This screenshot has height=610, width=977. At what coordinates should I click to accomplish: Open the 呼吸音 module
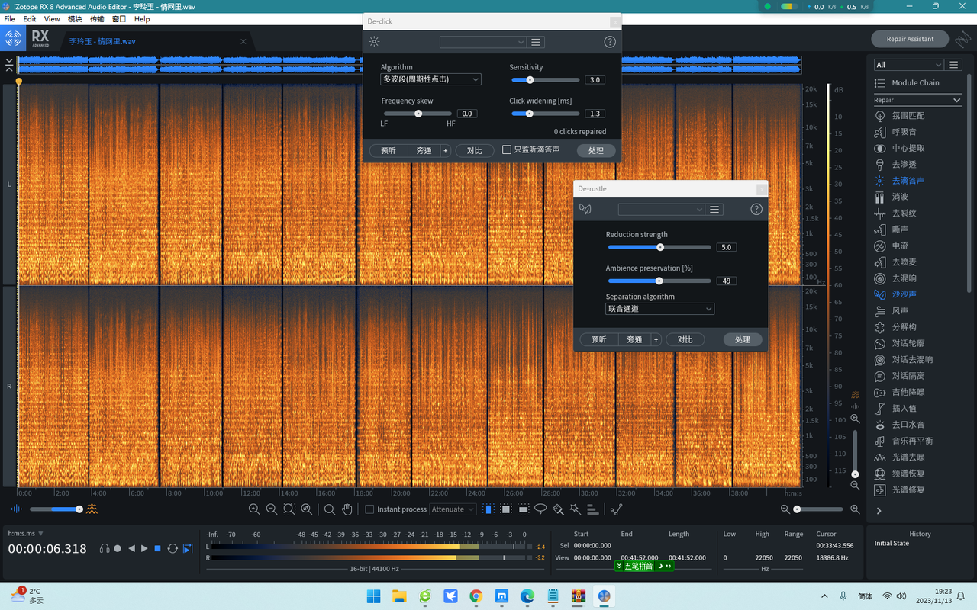[x=904, y=132]
